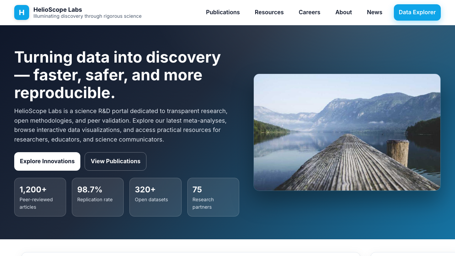Image resolution: width=455 pixels, height=256 pixels.
Task: Click the tagline under the brand name
Action: click(x=87, y=16)
